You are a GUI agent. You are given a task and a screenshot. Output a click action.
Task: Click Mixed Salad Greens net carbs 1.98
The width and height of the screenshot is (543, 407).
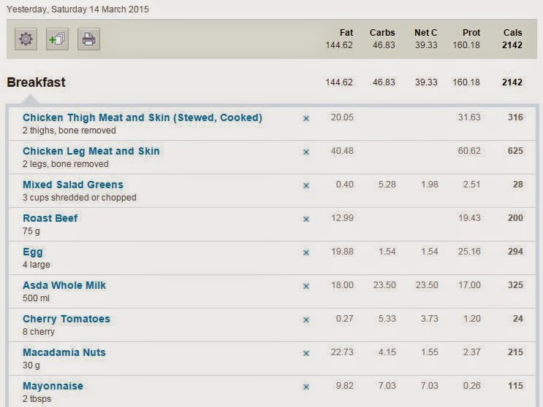point(430,185)
